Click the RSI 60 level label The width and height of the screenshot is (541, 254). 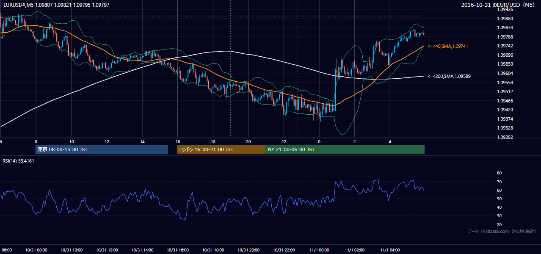click(499, 190)
